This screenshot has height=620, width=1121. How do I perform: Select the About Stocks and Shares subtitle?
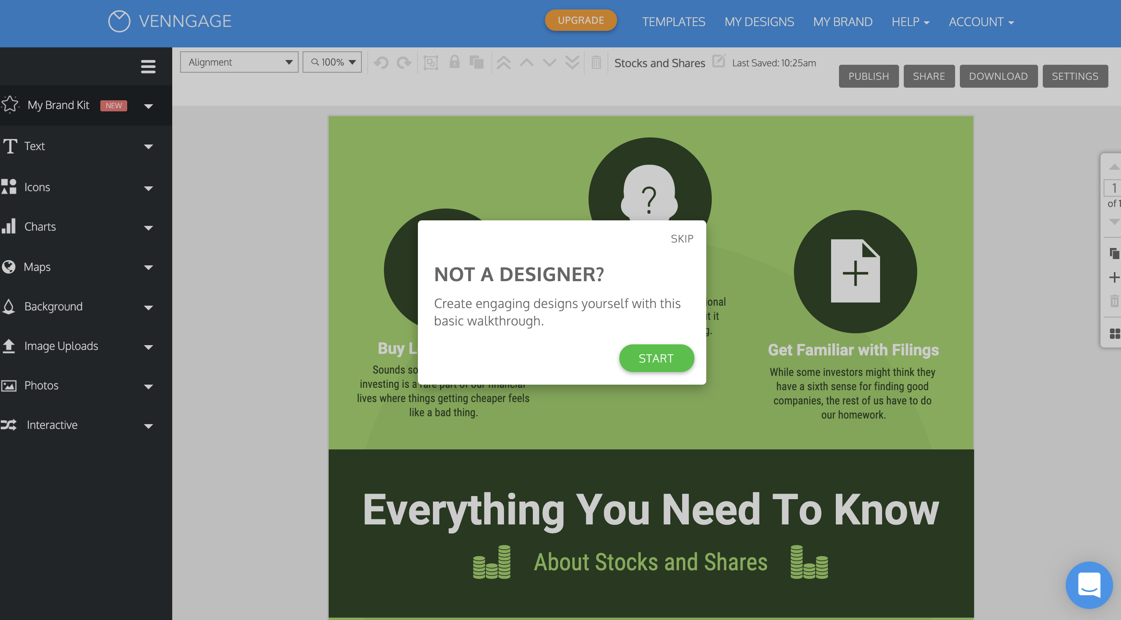point(651,562)
